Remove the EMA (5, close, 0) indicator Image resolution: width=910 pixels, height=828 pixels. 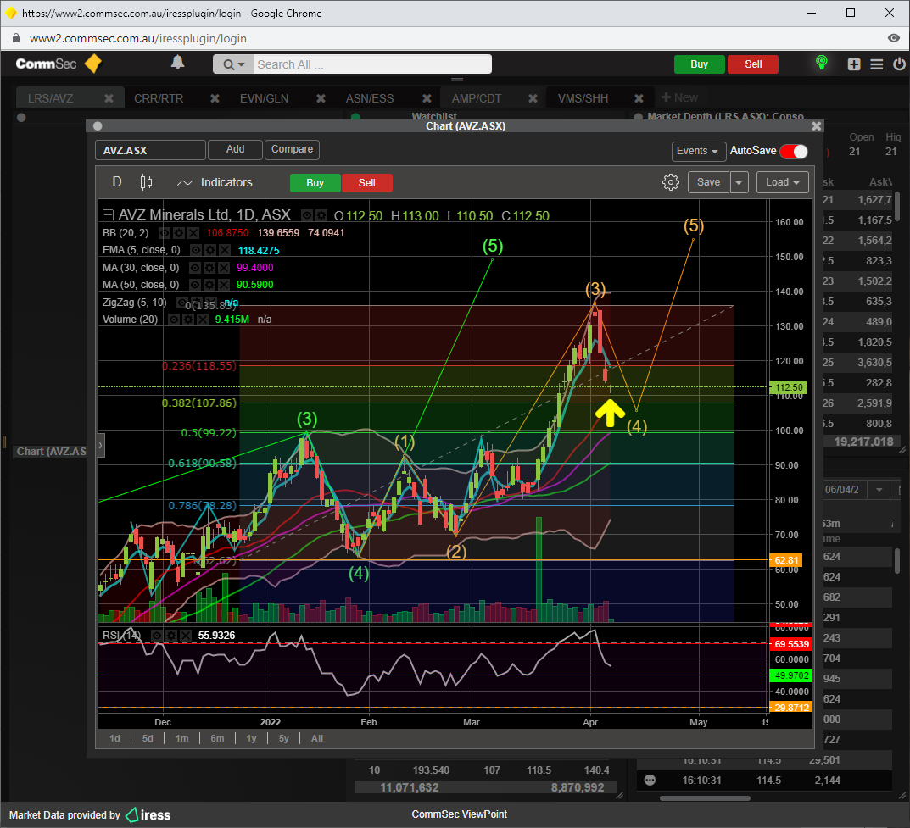(x=224, y=251)
